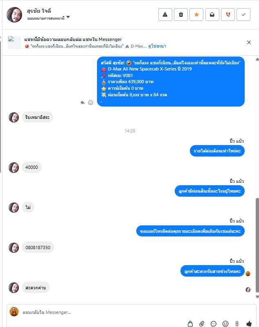Click the spam warning triangle icon
Image resolution: width=259 pixels, height=327 pixels.
(165, 15)
